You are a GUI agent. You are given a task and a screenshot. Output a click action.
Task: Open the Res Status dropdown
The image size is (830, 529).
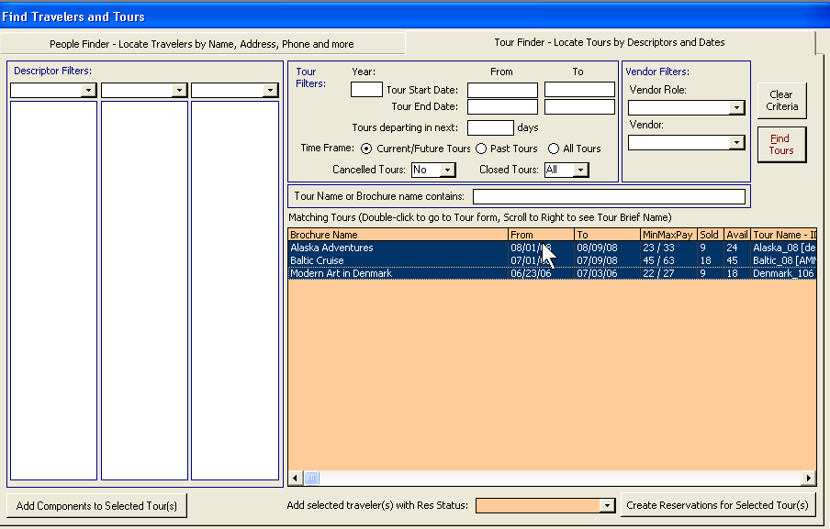pyautogui.click(x=606, y=505)
